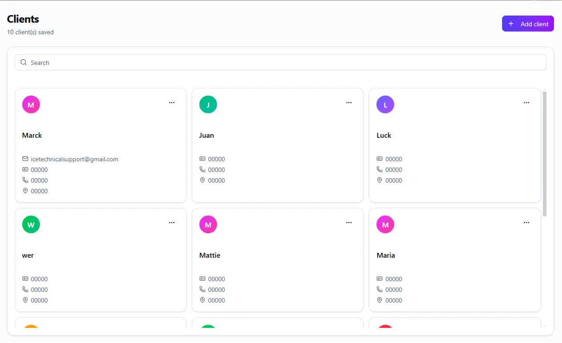Image resolution: width=562 pixels, height=343 pixels.
Task: Click the client name Mattie
Action: (x=210, y=255)
